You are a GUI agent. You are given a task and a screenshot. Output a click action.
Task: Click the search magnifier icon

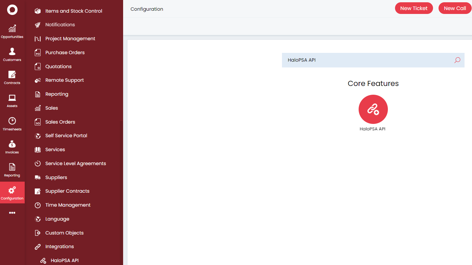(x=457, y=60)
